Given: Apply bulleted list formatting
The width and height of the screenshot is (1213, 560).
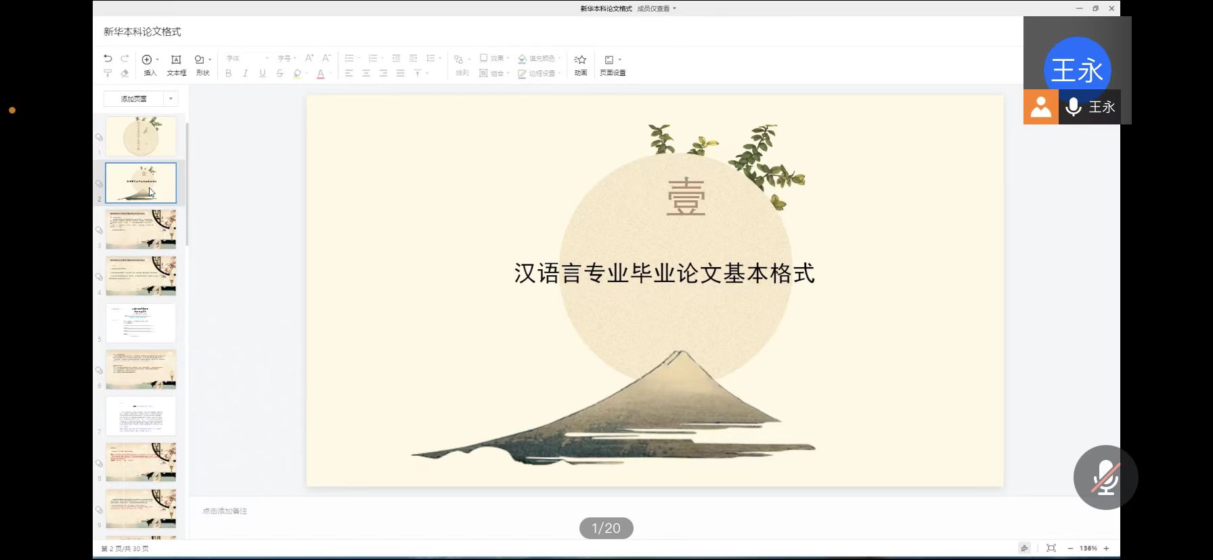Looking at the screenshot, I should [349, 58].
